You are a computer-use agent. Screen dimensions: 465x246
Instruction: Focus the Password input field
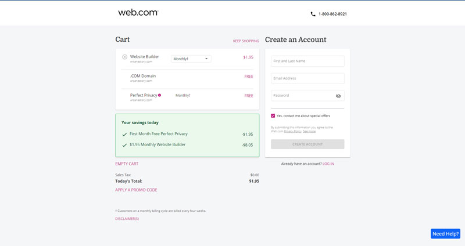click(302, 96)
